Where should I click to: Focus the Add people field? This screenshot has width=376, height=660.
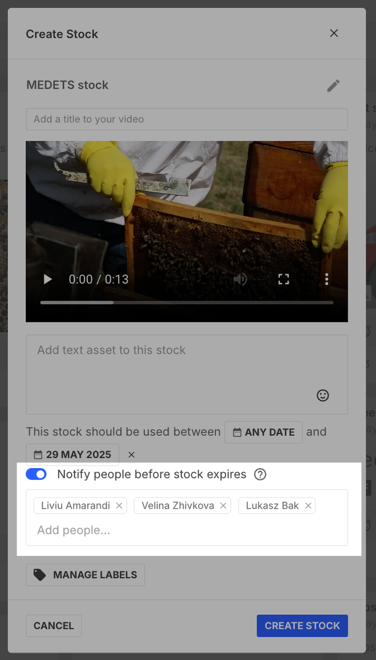(x=187, y=530)
